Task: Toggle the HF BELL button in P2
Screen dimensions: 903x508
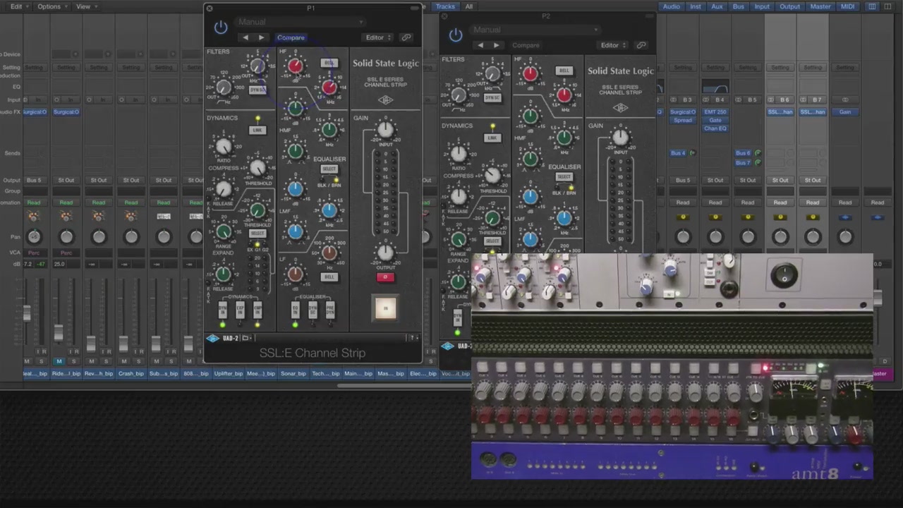Action: click(564, 71)
